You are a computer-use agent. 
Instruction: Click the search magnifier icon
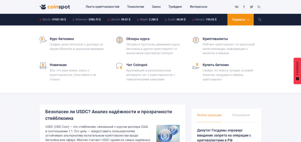pyautogui.click(x=260, y=20)
